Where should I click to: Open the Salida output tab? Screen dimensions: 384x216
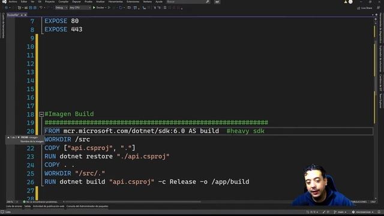[x=28, y=206]
